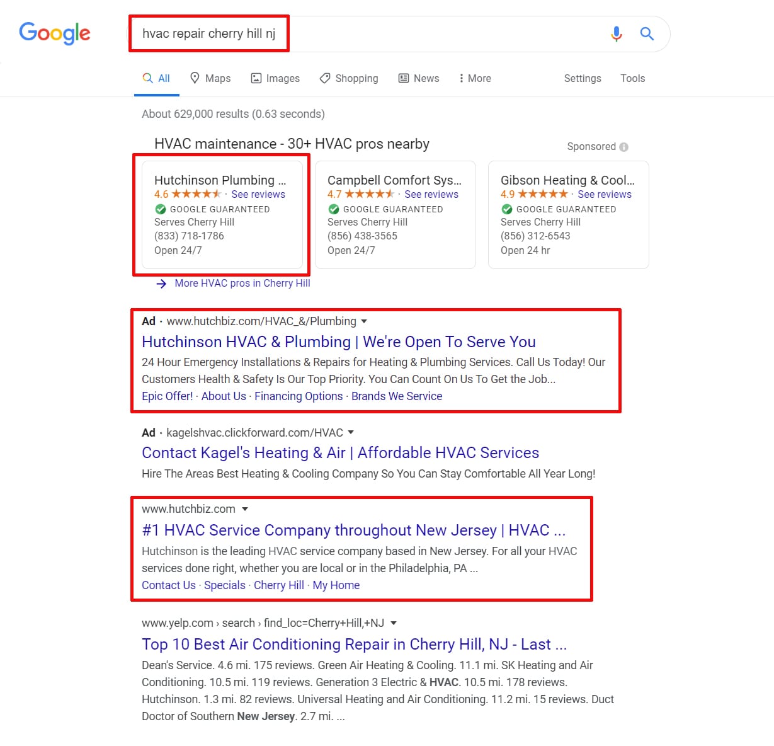Click the kagelshvac.clickforward.com/HVAC ad URL

tap(255, 433)
